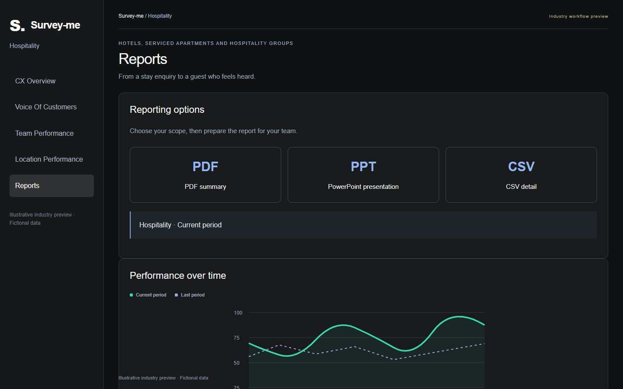Click 'Choose your scope' instruction text
The width and height of the screenshot is (623, 389).
click(213, 131)
